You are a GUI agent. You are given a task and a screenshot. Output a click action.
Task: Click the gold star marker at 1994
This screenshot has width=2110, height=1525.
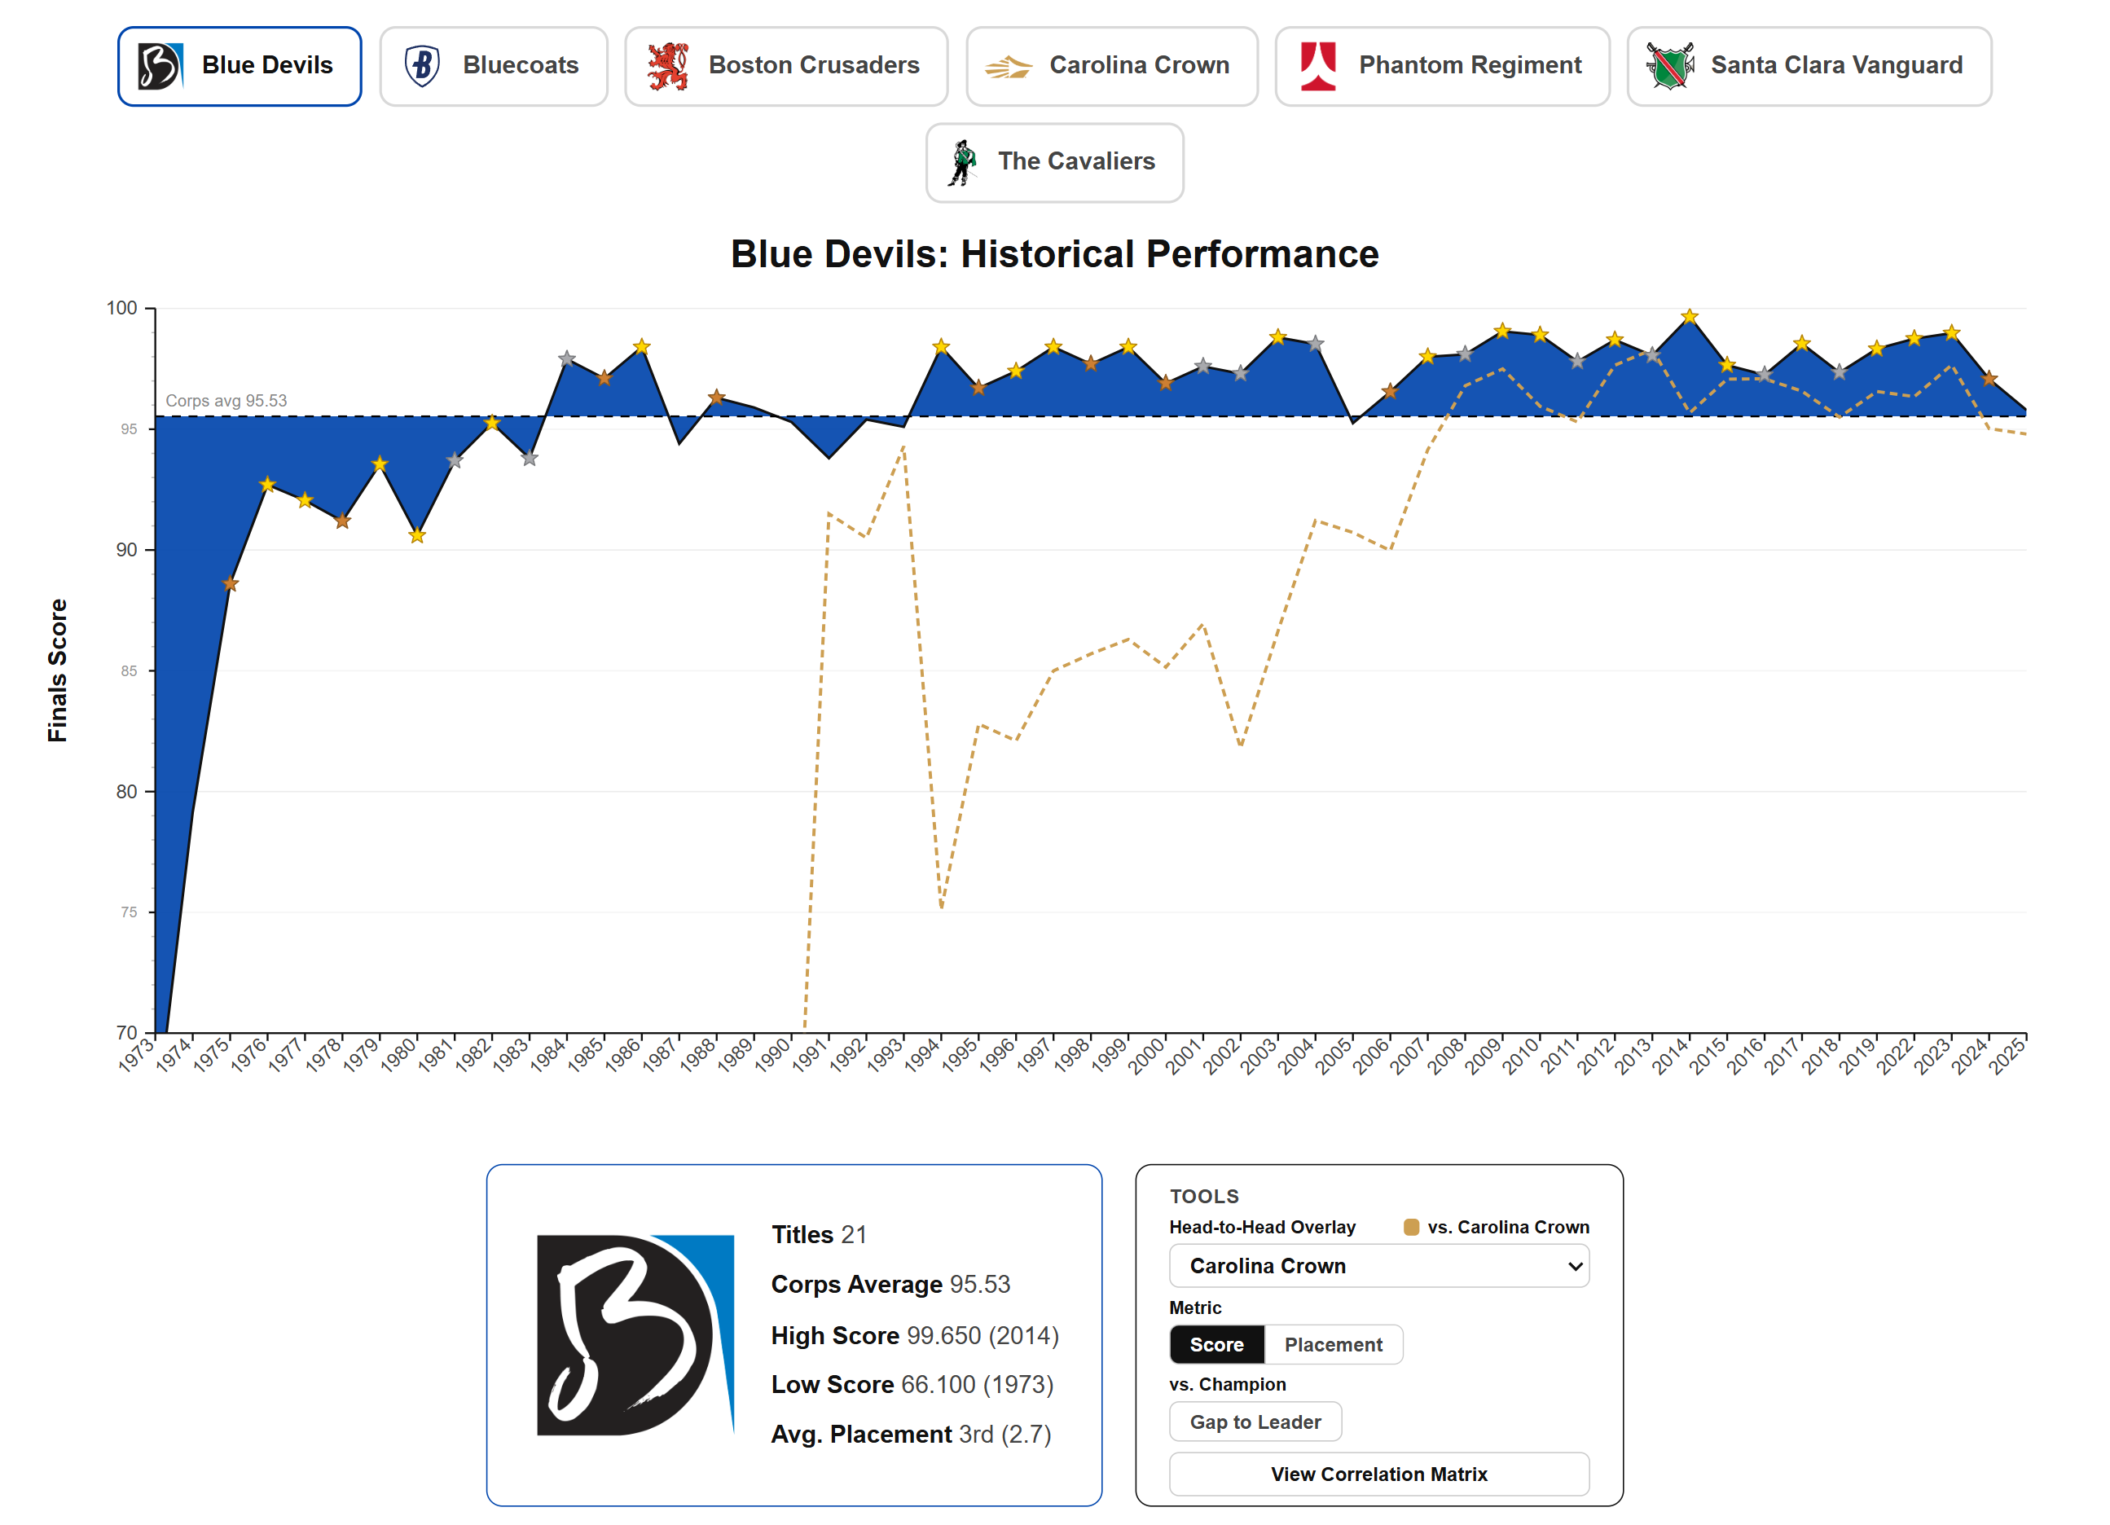(942, 347)
